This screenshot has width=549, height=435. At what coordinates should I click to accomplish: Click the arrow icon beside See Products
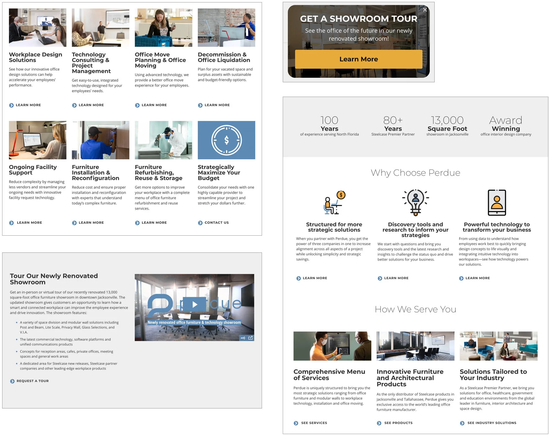click(x=379, y=423)
